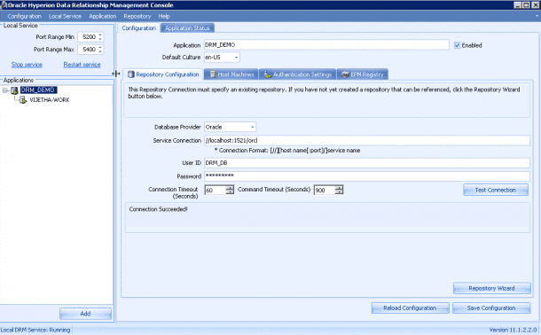
Task: Open the Authentication Settings tab
Action: click(x=297, y=74)
